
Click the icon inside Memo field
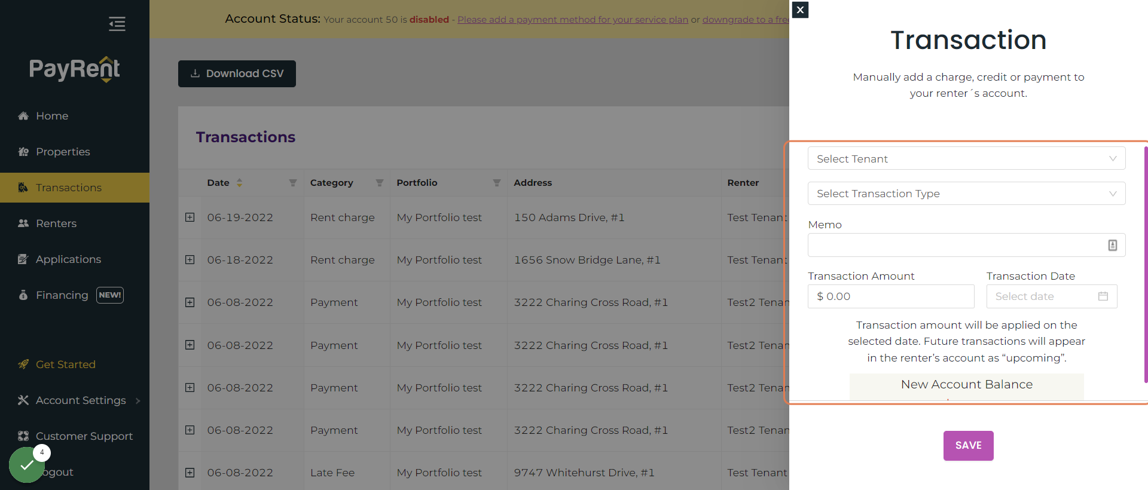[x=1112, y=245]
